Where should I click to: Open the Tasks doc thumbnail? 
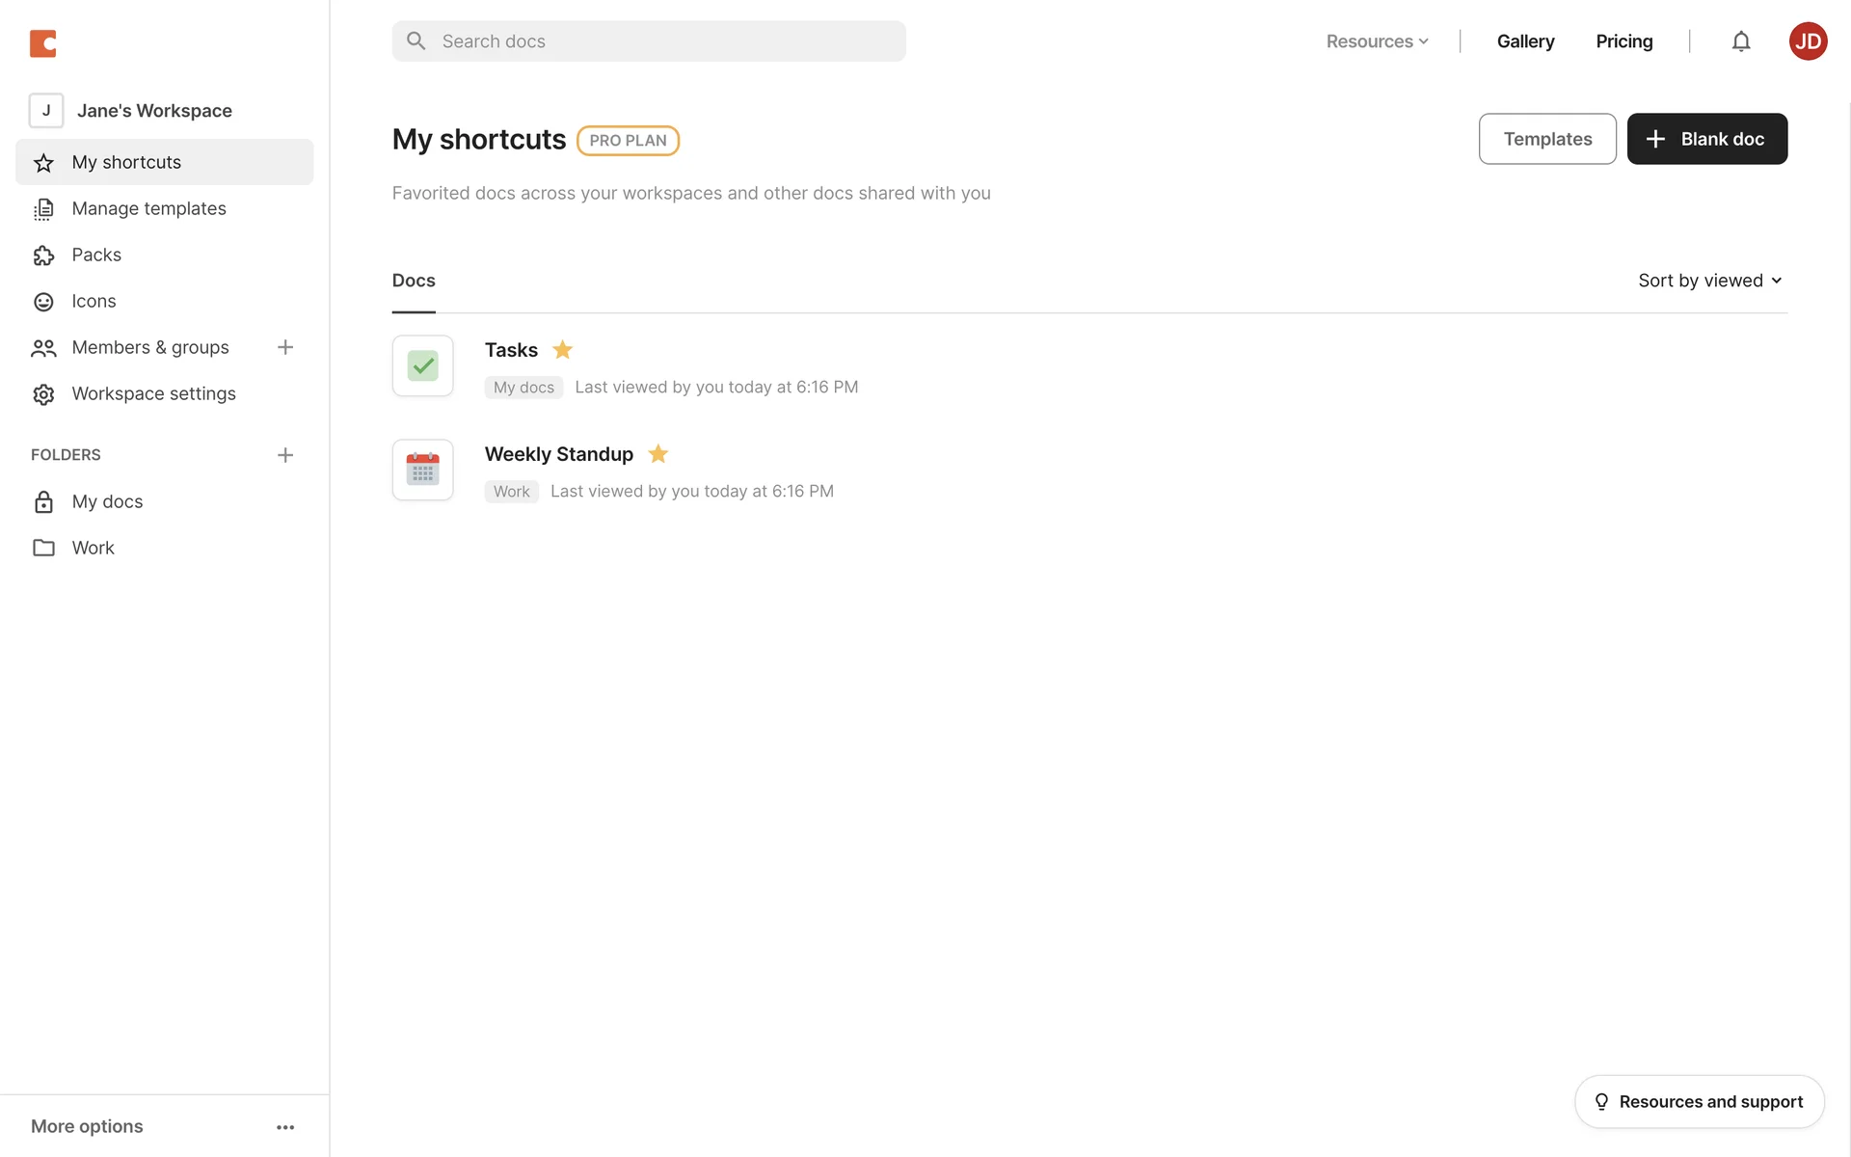422,366
